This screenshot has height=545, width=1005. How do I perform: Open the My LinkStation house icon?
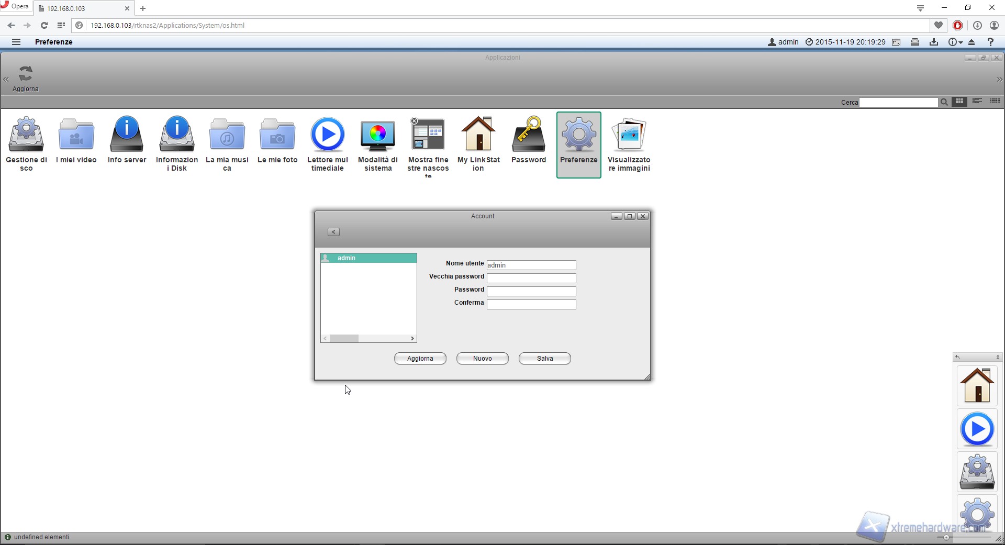[478, 135]
